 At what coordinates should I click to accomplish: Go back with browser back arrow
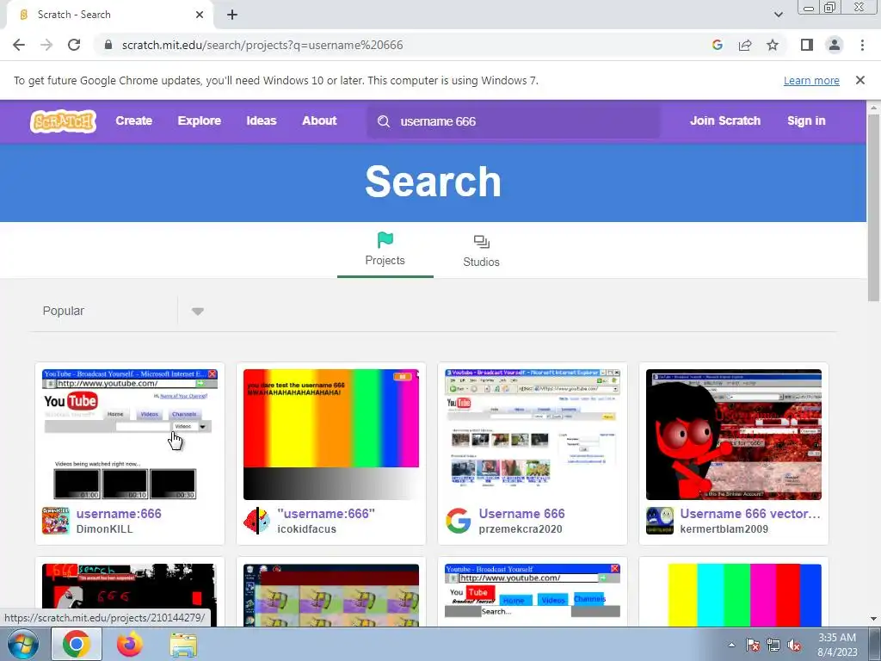click(x=19, y=45)
